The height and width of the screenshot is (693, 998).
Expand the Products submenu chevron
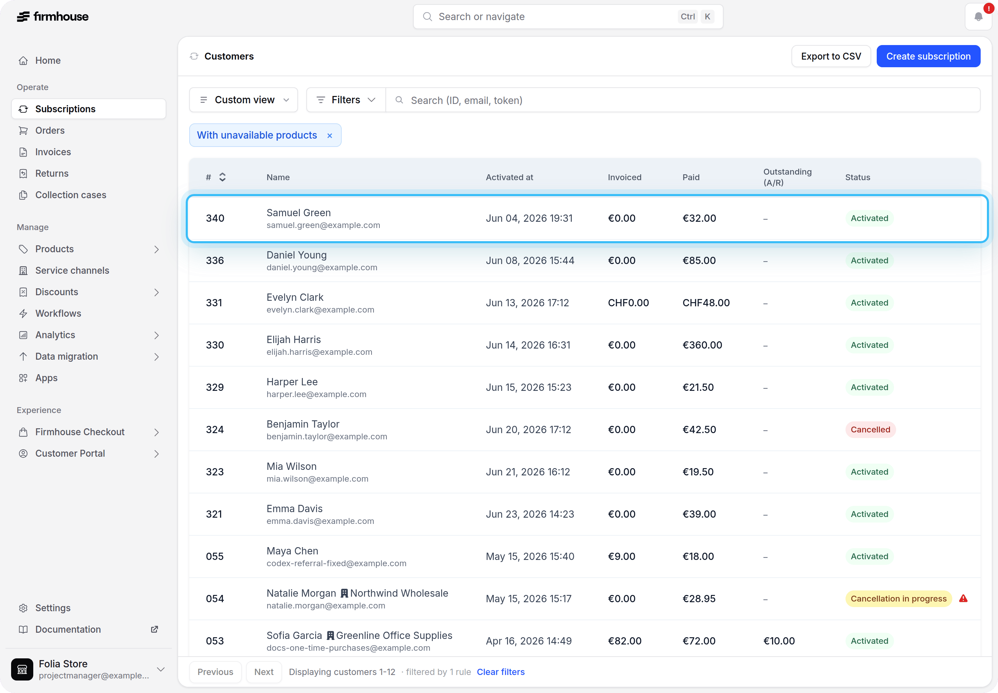click(x=156, y=249)
